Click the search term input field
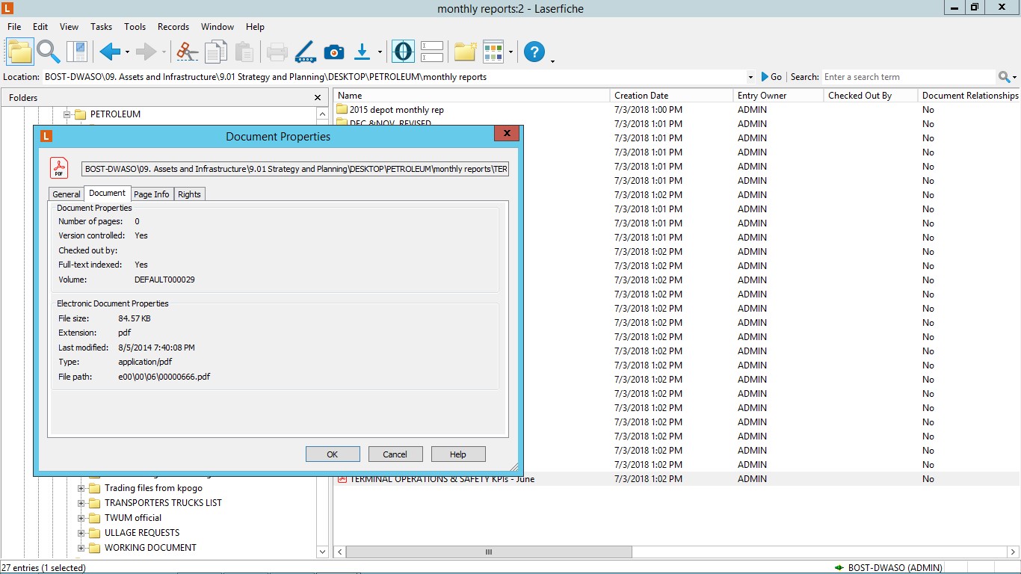Screen dimensions: 1021x574 point(908,77)
